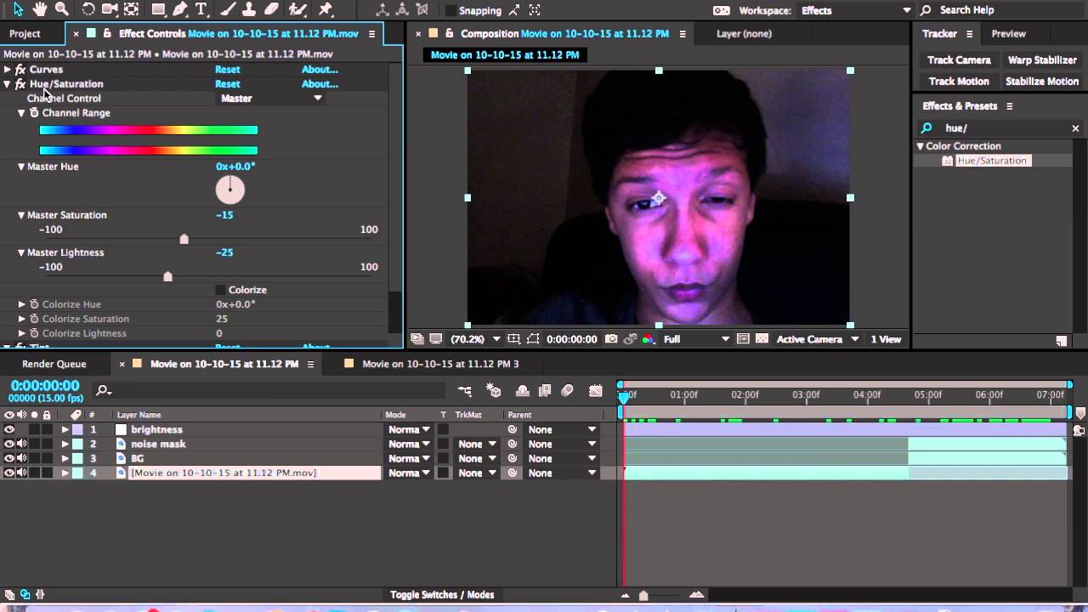Image resolution: width=1088 pixels, height=612 pixels.
Task: Select the Puppet Pin tool
Action: pyautogui.click(x=326, y=9)
